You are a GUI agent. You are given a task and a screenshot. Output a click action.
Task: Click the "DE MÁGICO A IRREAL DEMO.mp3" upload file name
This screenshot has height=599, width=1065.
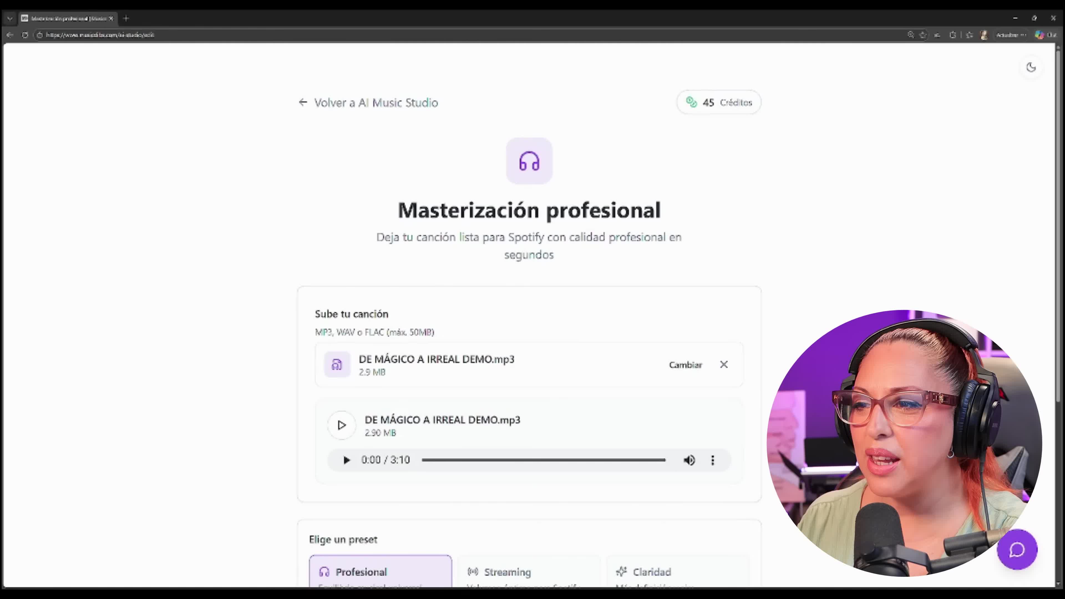click(x=437, y=359)
